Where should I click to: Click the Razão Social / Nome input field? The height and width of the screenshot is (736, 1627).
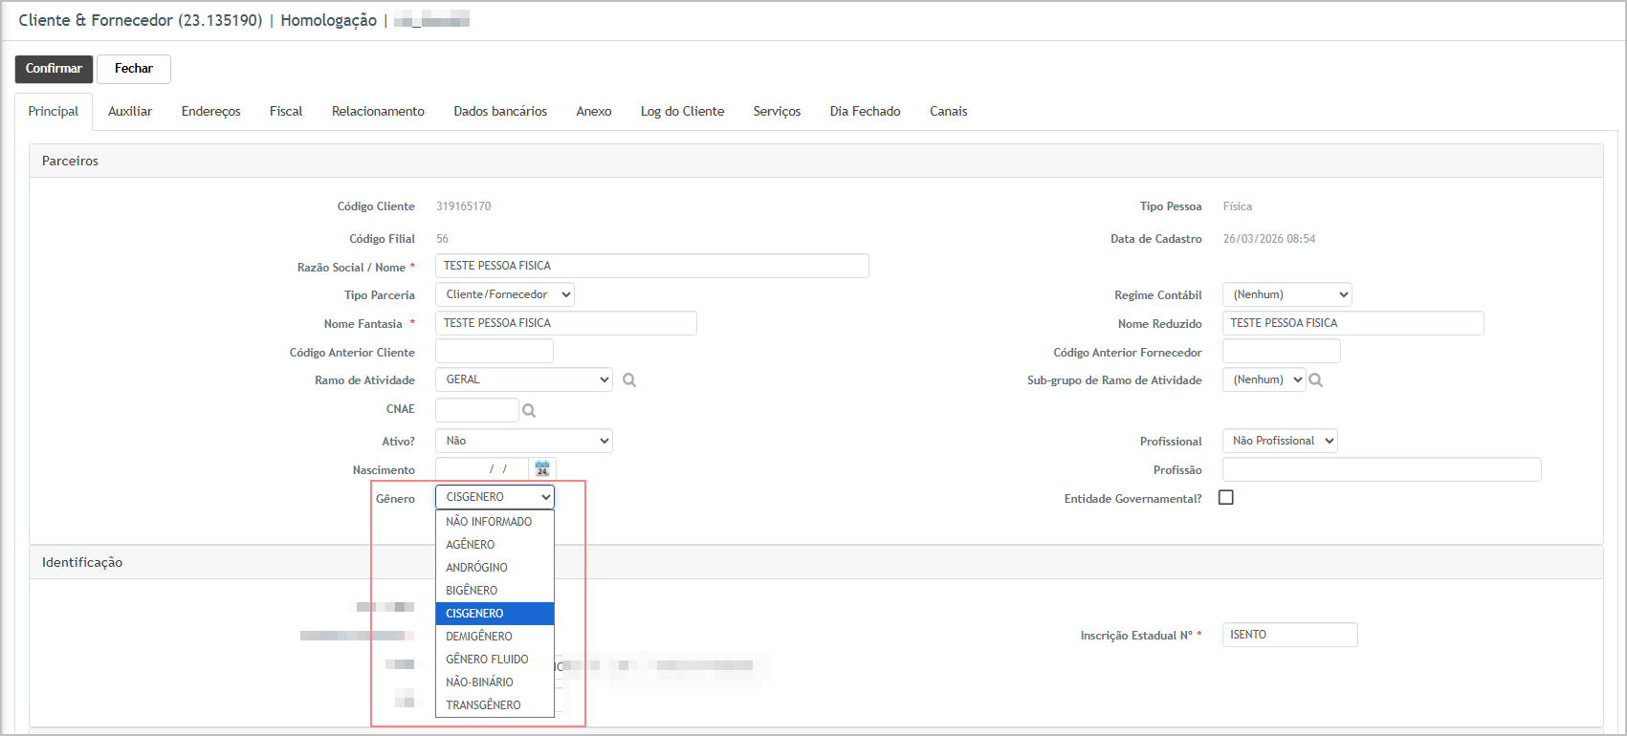651,266
